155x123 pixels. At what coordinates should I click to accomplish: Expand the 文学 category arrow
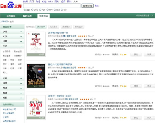tap(21, 37)
